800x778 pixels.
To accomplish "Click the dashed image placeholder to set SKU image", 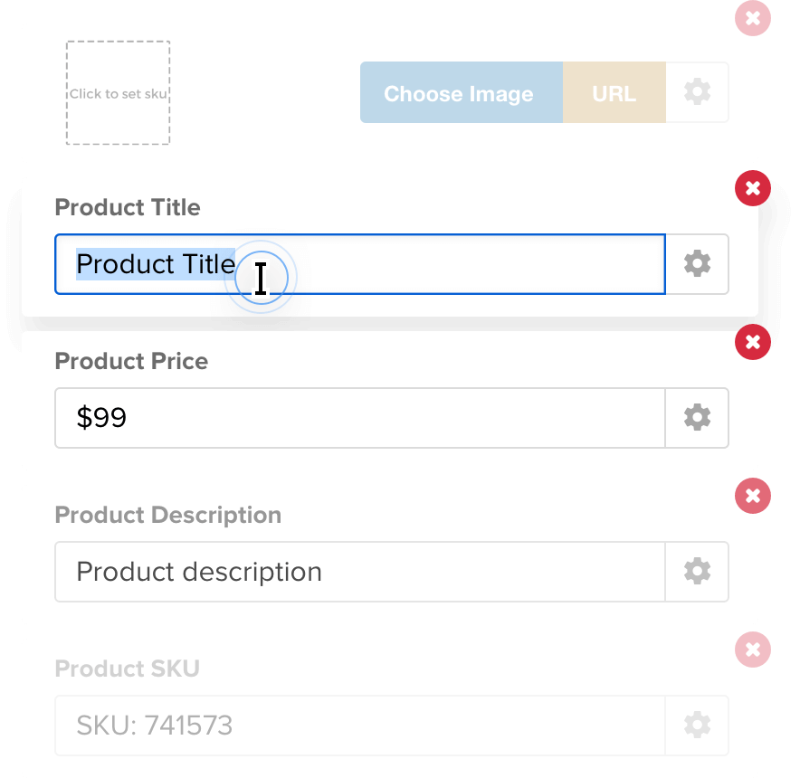I will [x=118, y=93].
